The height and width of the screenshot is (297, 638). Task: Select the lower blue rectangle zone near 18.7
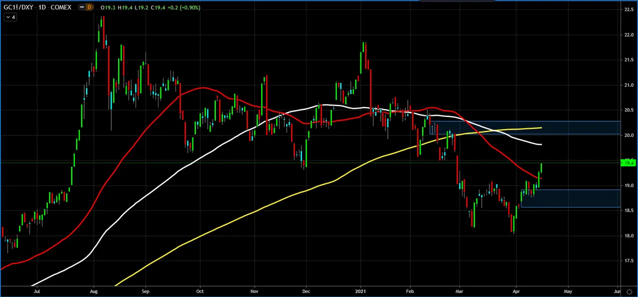click(571, 198)
